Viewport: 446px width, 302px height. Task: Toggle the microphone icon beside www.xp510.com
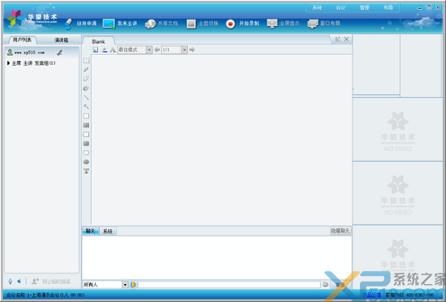(x=59, y=53)
